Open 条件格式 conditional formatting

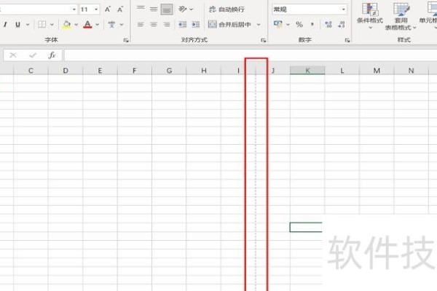(370, 16)
